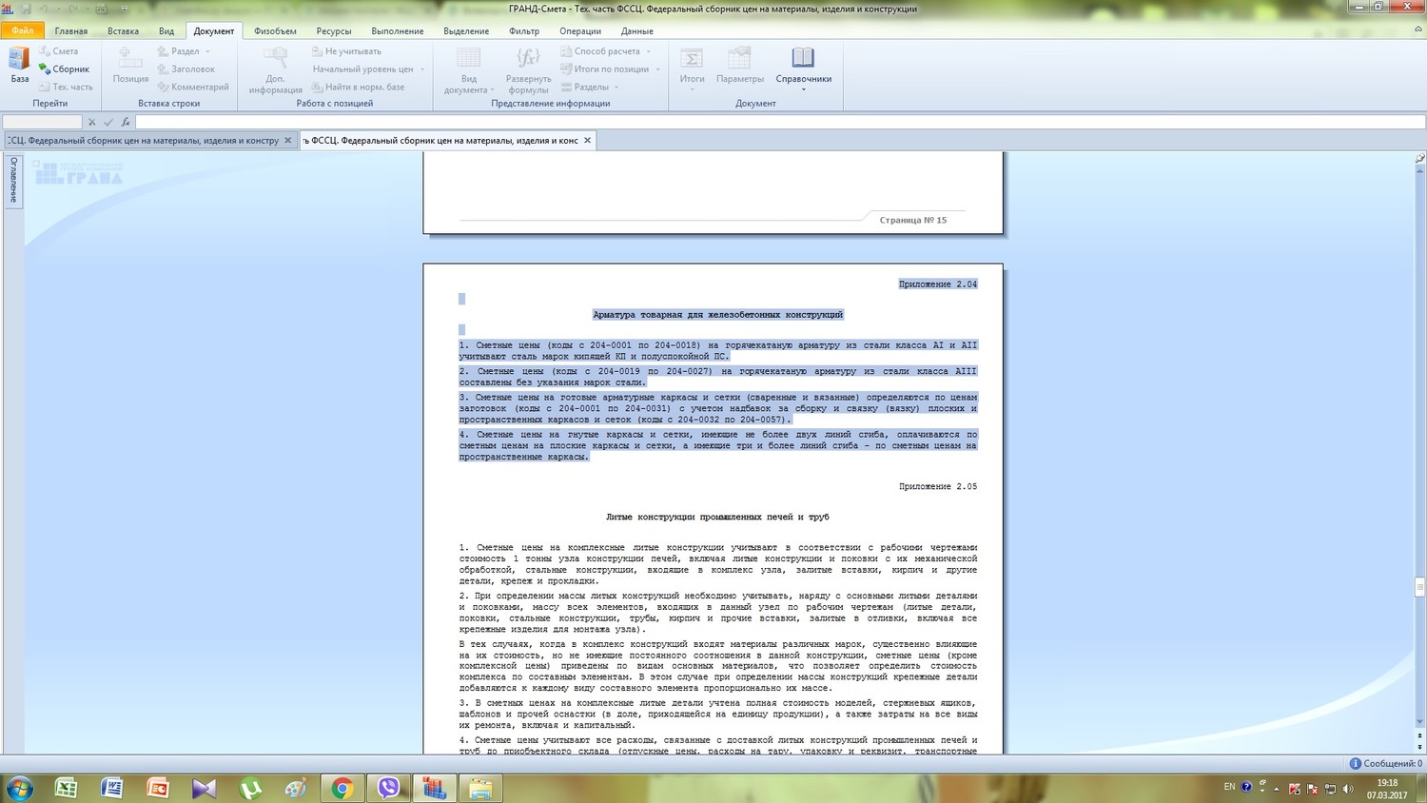Open the Выполнение ribbon tab
This screenshot has height=803, width=1427.
(398, 30)
